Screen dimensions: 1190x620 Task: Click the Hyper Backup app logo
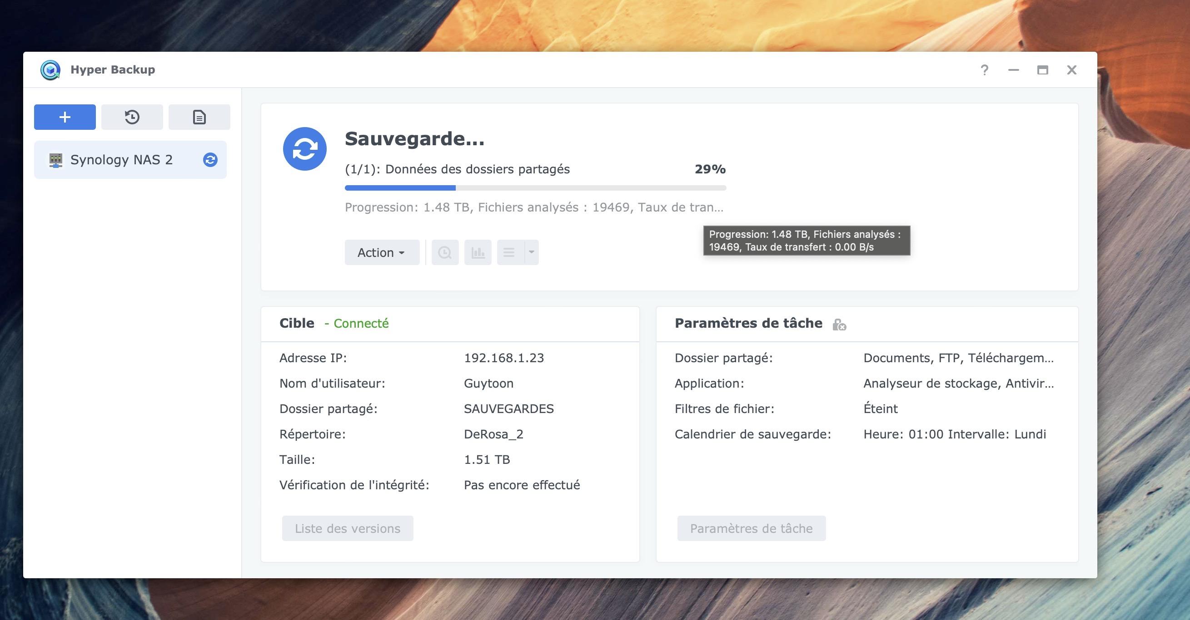click(50, 70)
